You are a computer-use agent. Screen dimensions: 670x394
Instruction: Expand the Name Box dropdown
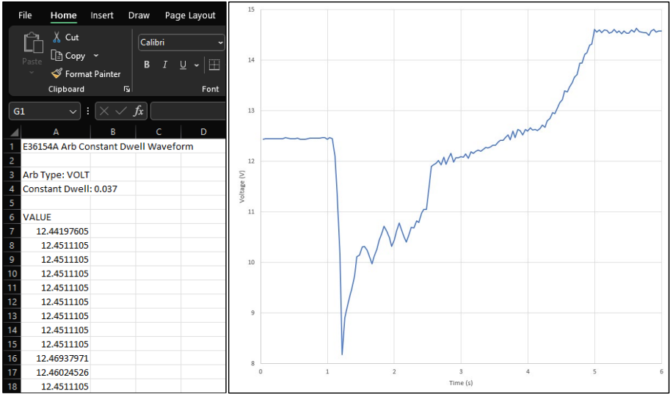(x=72, y=112)
